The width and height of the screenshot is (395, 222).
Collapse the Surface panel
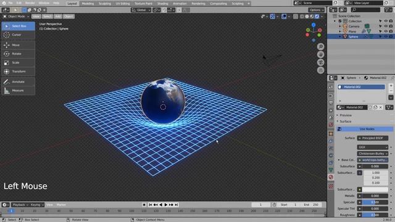click(345, 121)
